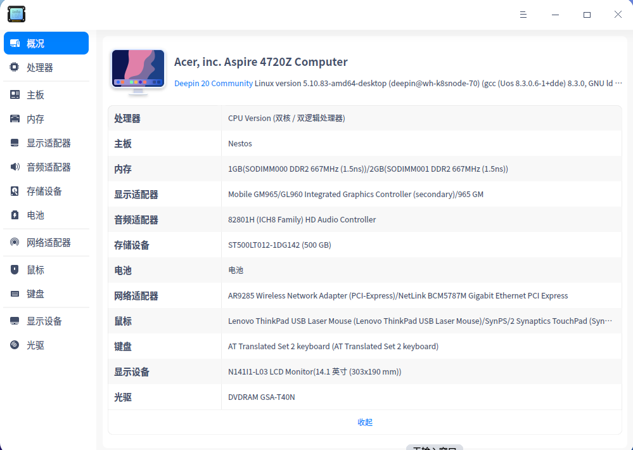The height and width of the screenshot is (450, 633).
Task: Open 音频适配器 via its speaker icon
Action: tap(14, 167)
